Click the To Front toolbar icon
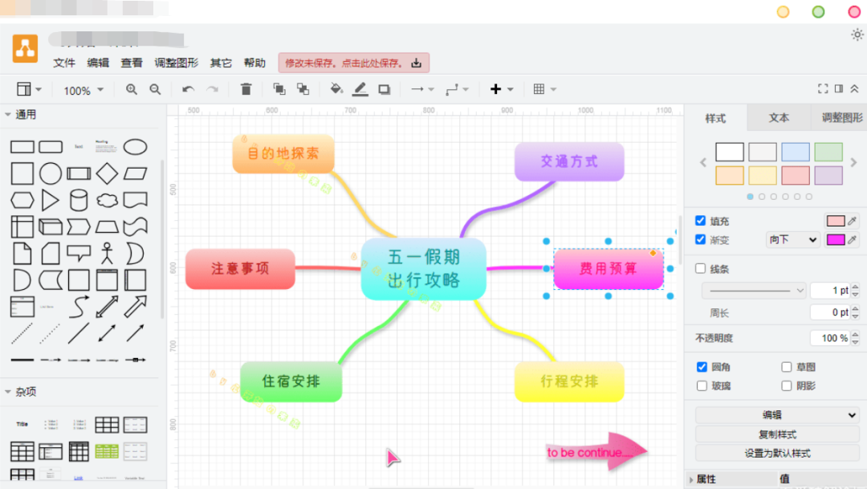867x489 pixels. (279, 88)
